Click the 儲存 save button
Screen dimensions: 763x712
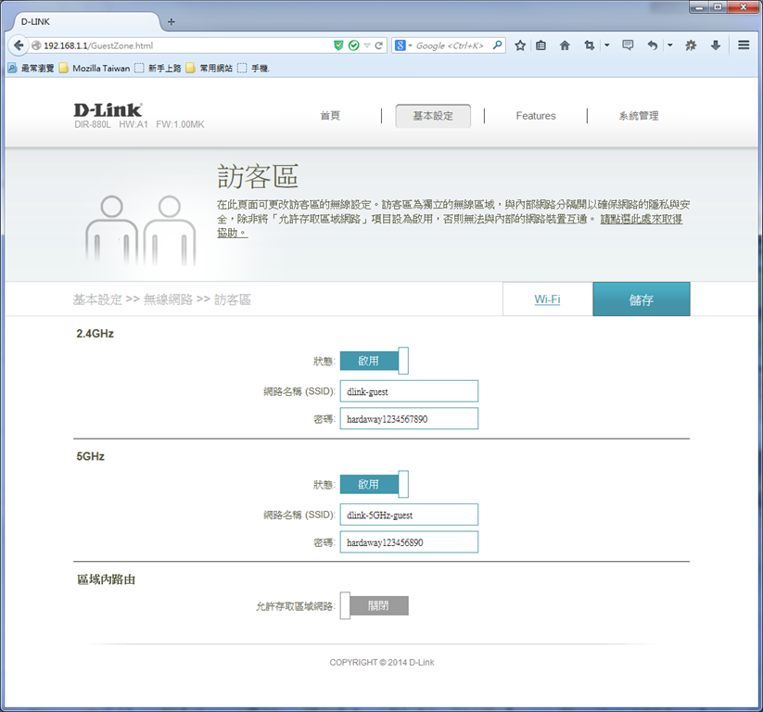[642, 299]
